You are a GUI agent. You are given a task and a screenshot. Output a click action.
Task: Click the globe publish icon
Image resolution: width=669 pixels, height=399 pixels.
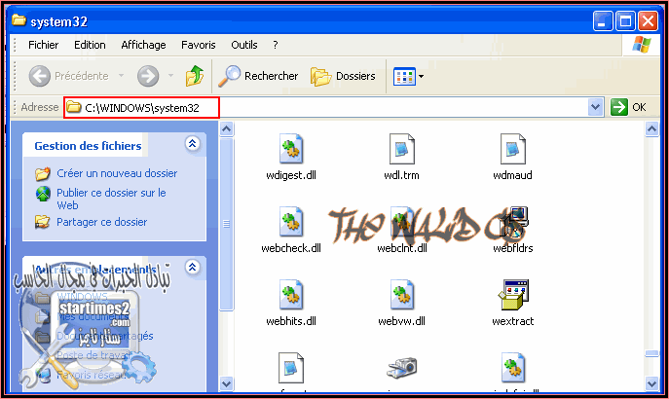(x=43, y=194)
